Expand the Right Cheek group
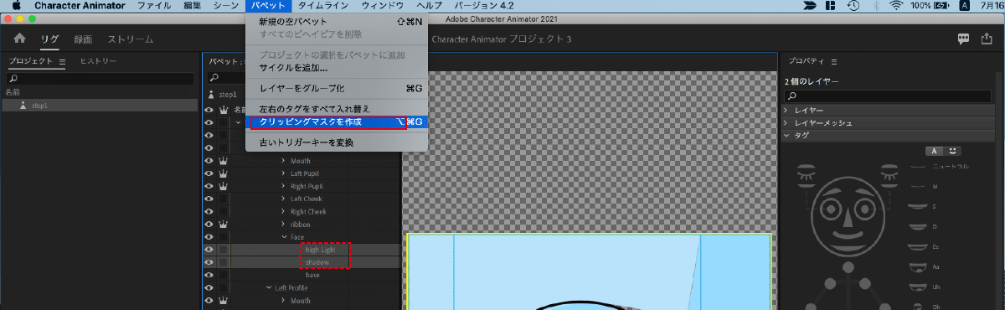The width and height of the screenshot is (1005, 310). click(284, 212)
